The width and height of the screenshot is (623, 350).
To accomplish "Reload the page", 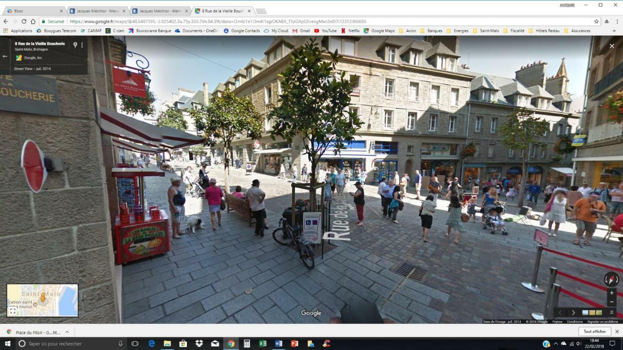I will click(x=24, y=21).
